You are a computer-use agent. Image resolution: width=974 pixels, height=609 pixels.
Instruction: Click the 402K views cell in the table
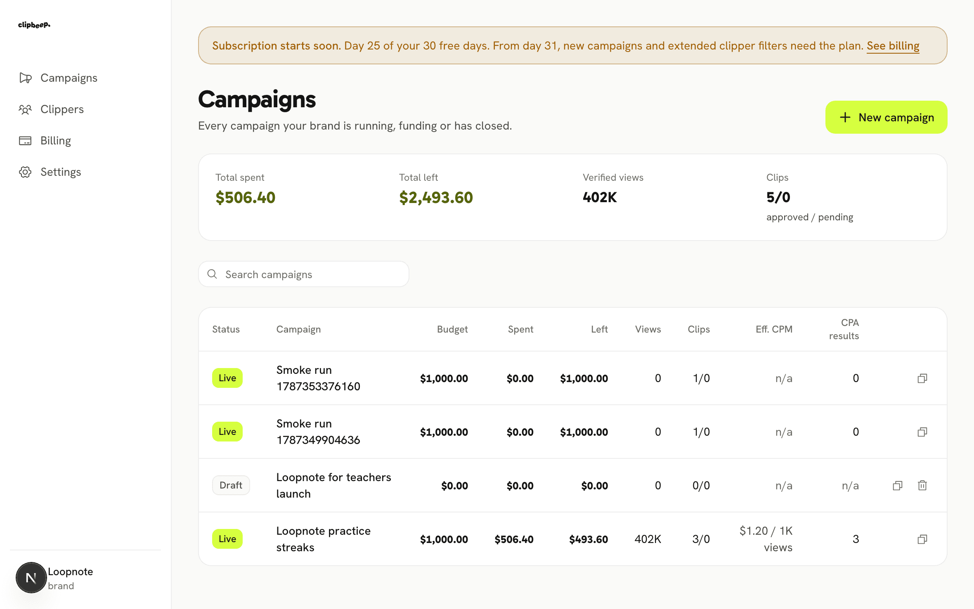point(648,539)
